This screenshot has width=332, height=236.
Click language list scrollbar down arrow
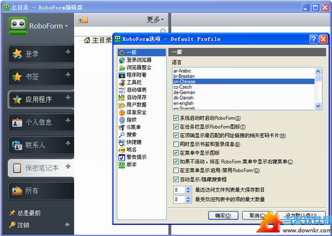point(318,106)
